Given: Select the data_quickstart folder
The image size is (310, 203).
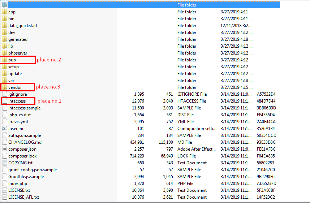Looking at the screenshot, I should coord(23,26).
